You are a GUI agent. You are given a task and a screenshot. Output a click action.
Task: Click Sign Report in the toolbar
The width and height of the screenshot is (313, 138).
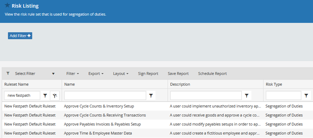click(x=148, y=74)
